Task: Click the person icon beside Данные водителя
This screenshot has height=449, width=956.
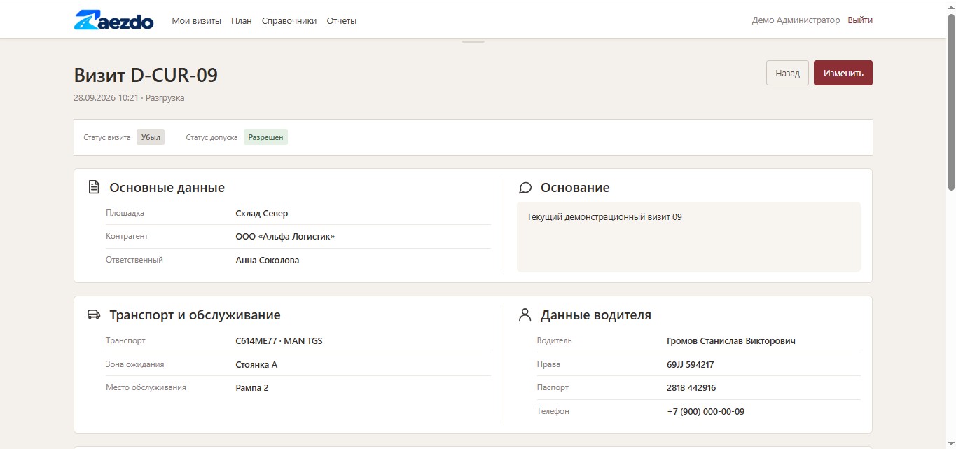Action: pos(525,315)
